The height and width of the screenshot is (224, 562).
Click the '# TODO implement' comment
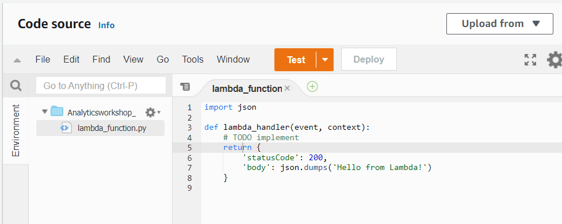(x=261, y=137)
